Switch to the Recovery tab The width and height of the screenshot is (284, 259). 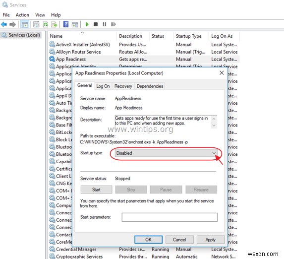click(123, 86)
